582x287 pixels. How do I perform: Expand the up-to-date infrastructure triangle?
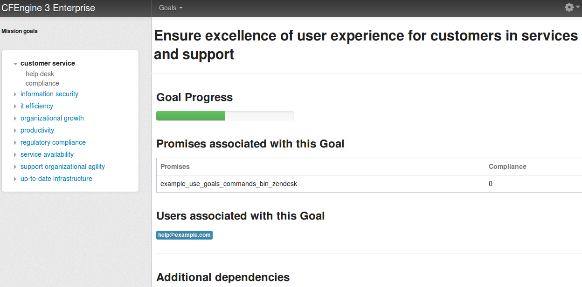tap(15, 179)
